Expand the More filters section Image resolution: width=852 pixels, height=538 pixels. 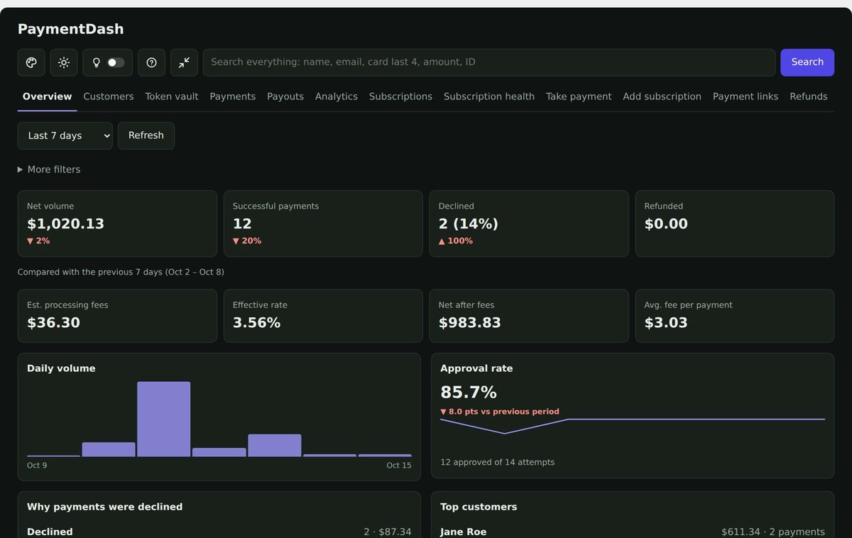[49, 170]
